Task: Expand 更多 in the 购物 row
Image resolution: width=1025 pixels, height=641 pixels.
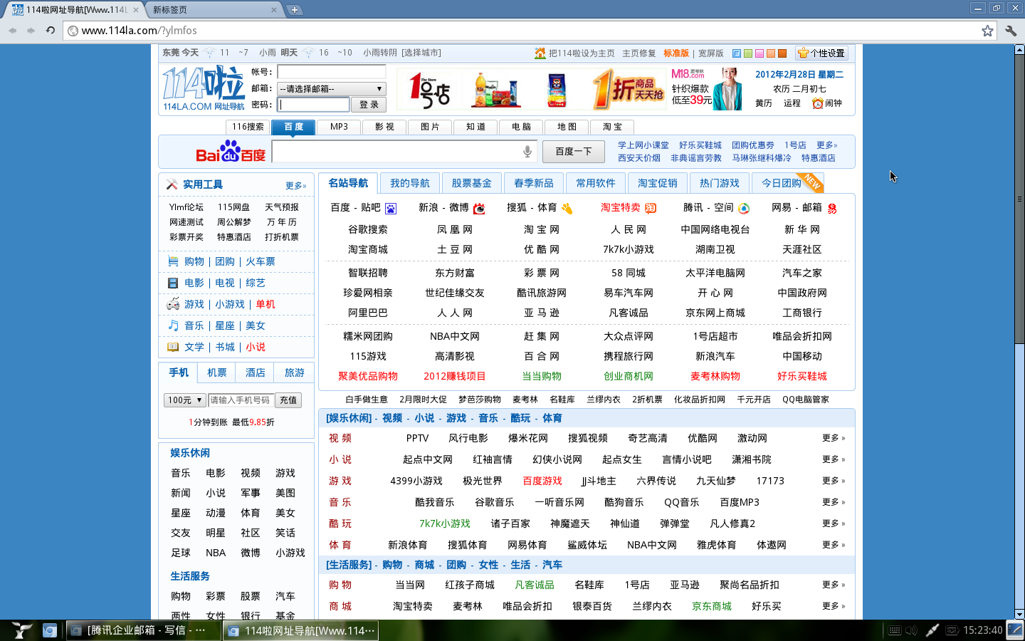Action: point(834,585)
